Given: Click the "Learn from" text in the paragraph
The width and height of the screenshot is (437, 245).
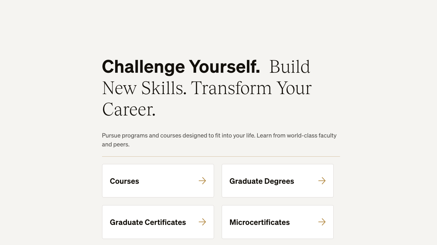Looking at the screenshot, I should click(271, 136).
